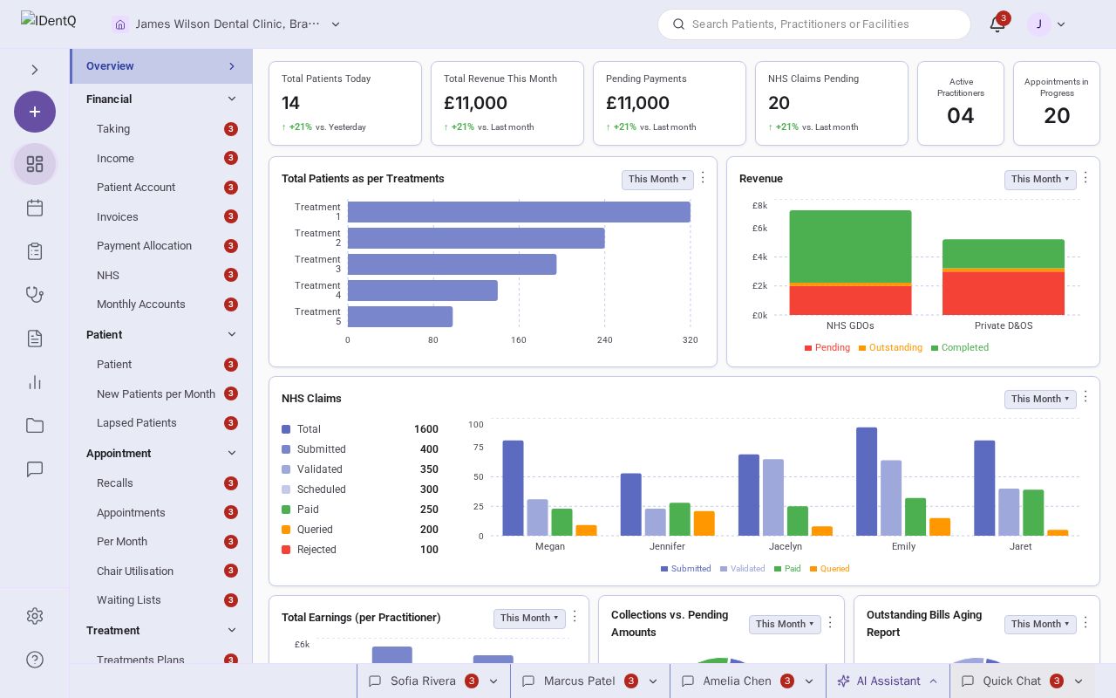This screenshot has width=1116, height=698.
Task: Open the AI Assistant chat tab
Action: (x=888, y=681)
